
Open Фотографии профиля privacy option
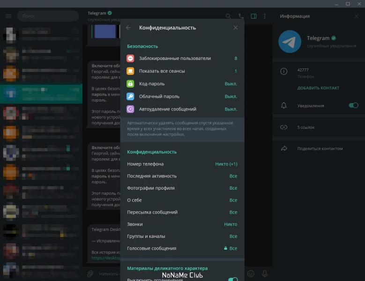tap(182, 188)
